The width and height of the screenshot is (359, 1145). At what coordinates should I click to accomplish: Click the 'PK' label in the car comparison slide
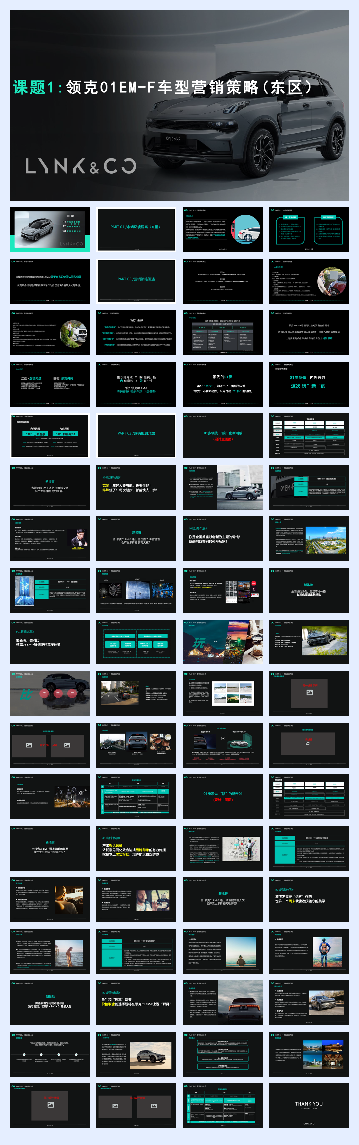click(x=223, y=739)
